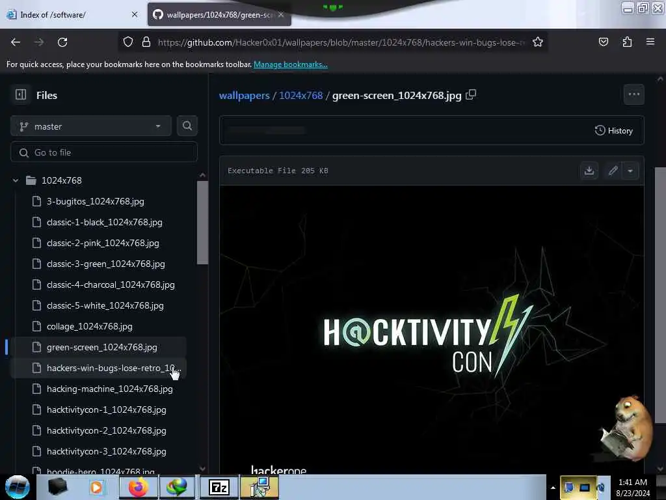Open collage_1024x768.jpg file
The width and height of the screenshot is (666, 500).
point(90,326)
